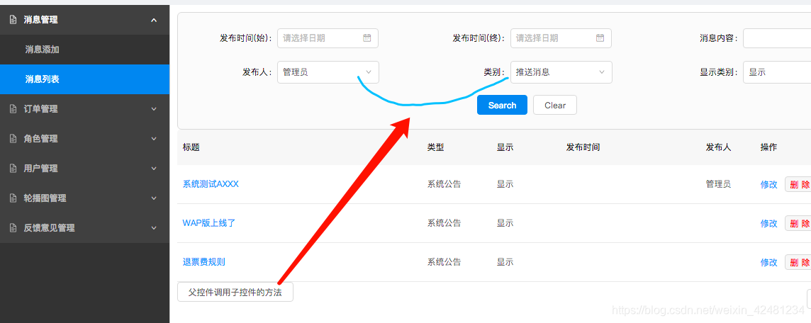Click the 发布人 column header
This screenshot has height=323, width=811.
718,147
